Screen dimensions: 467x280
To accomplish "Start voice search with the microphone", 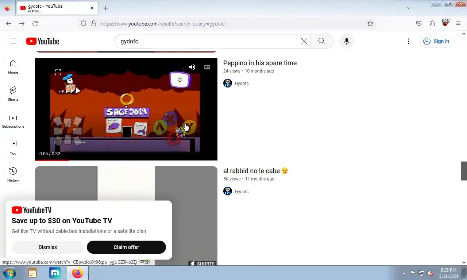I will point(347,41).
